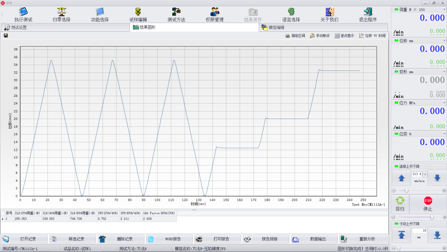Click the green 回归 return button

tap(400, 203)
